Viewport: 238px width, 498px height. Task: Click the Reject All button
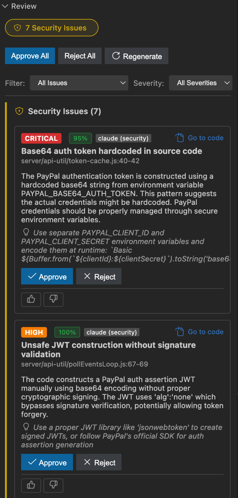point(80,56)
